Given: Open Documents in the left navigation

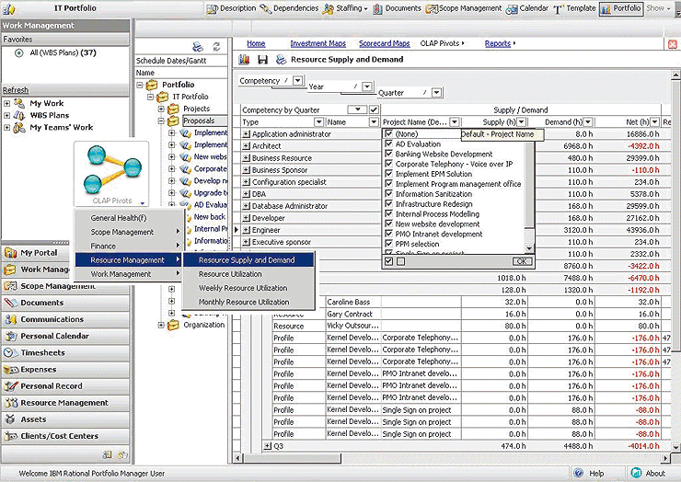Looking at the screenshot, I should pyautogui.click(x=66, y=303).
